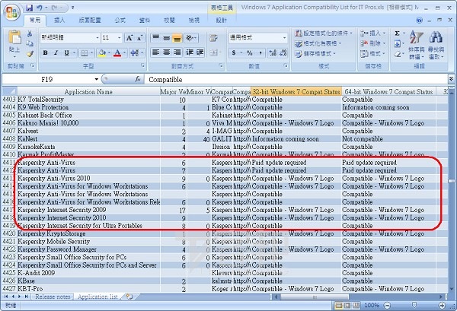Viewport: 457px width, 311px height.
Task: Zoom in with the plus button
Action: coord(442,306)
